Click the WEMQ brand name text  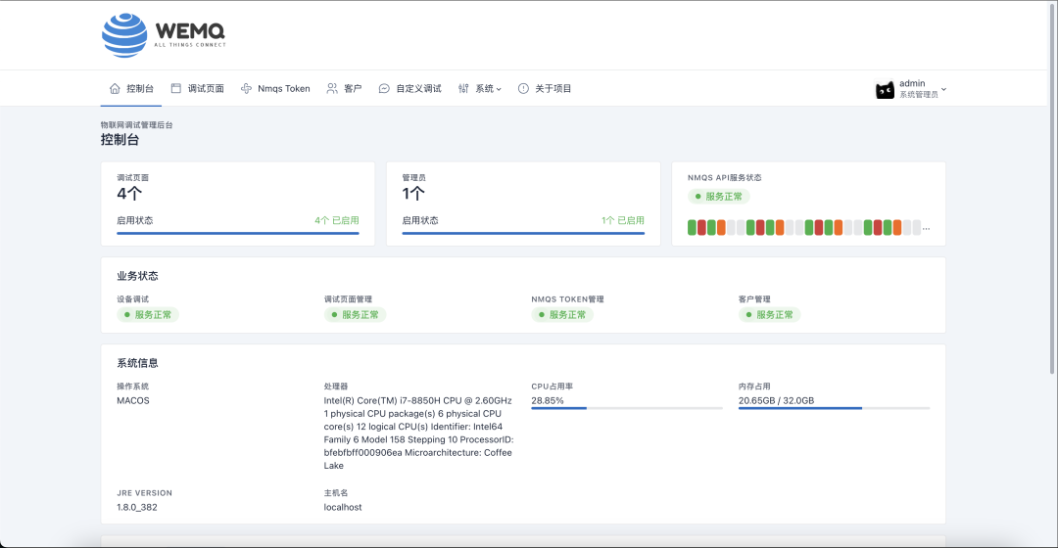(190, 31)
